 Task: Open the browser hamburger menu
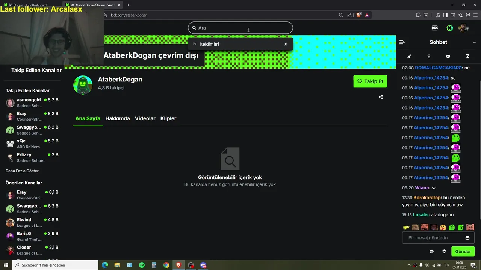[475, 15]
